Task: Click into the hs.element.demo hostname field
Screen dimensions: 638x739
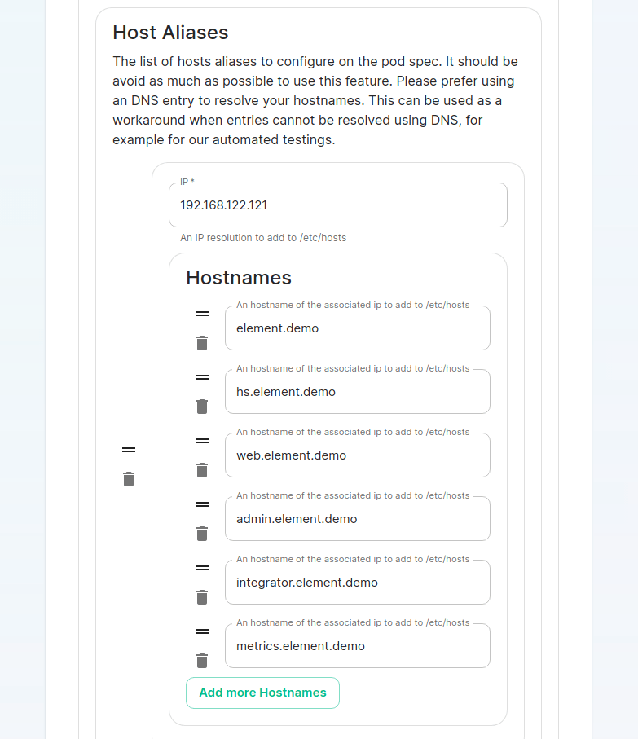Action: coord(357,392)
